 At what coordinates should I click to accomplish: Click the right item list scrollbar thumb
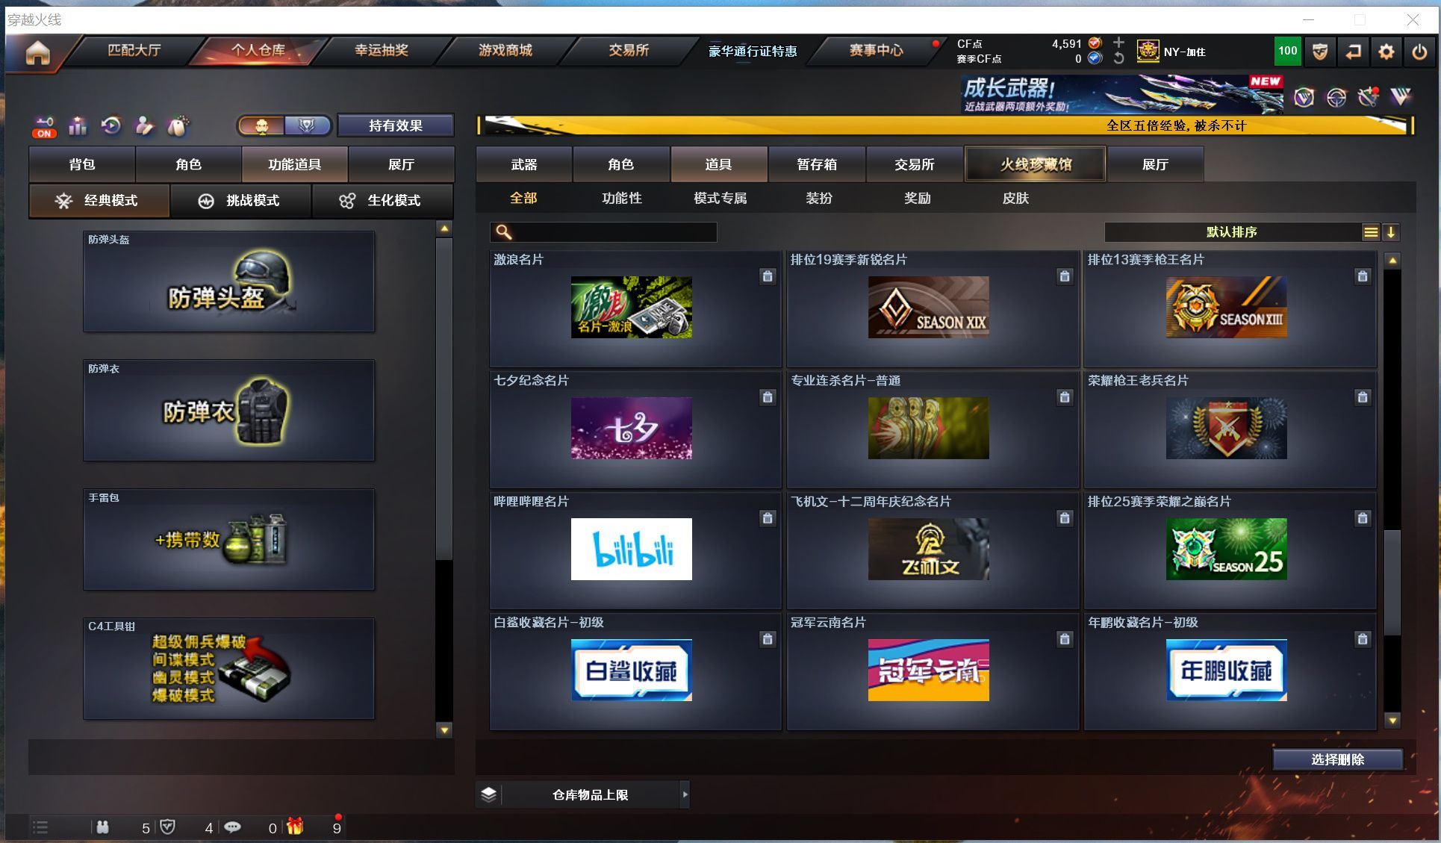(x=1392, y=582)
